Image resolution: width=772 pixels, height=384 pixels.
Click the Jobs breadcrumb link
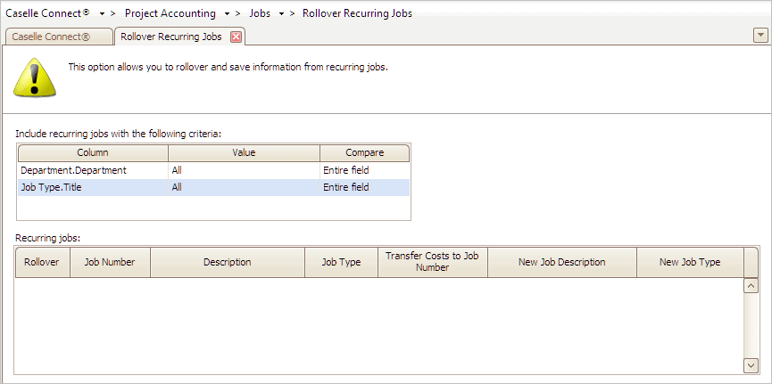click(x=260, y=14)
